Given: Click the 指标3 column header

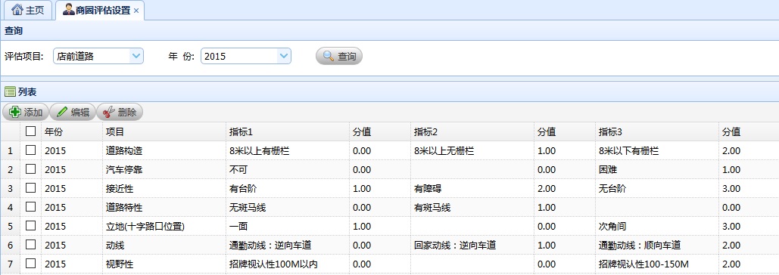Looking at the screenshot, I should click(x=657, y=131).
